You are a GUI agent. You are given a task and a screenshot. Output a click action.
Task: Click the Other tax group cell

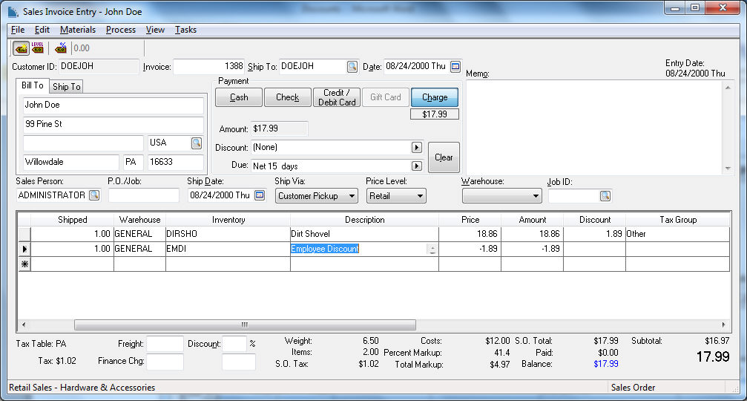tap(677, 234)
